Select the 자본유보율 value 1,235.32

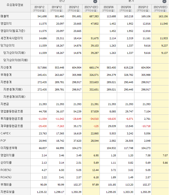(x=42, y=192)
